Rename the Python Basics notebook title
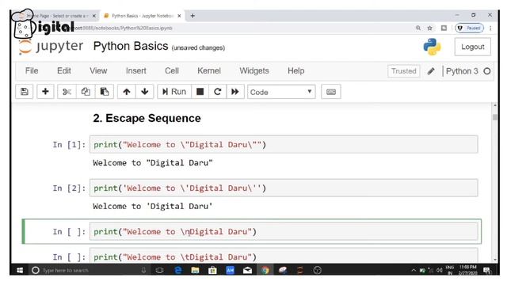Viewport: 507px width, 285px height. pos(131,46)
